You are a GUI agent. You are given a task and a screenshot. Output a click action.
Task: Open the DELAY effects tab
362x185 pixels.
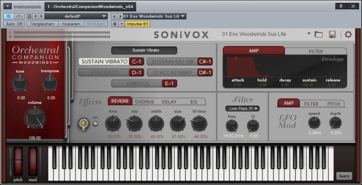[x=169, y=102]
